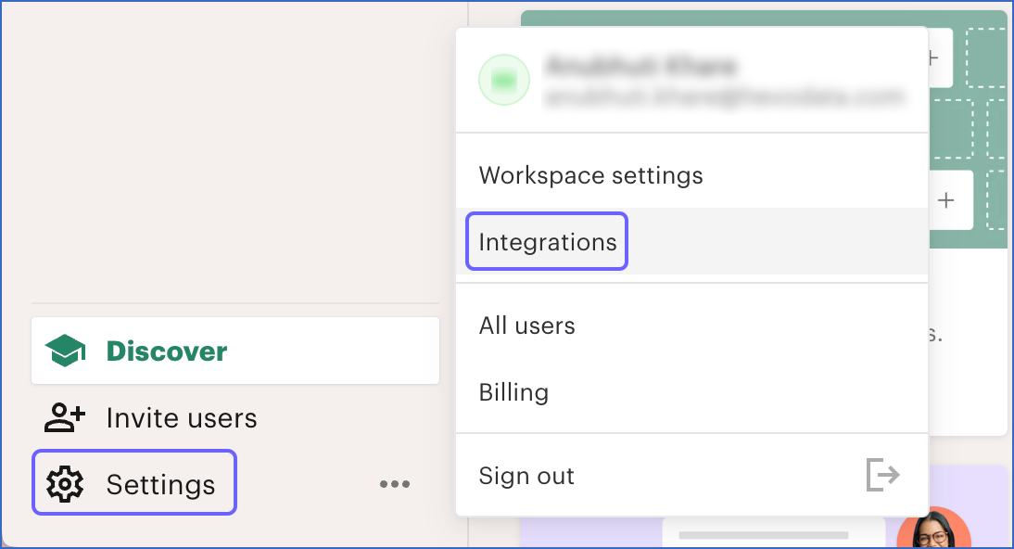Open the All users menu entry
The image size is (1014, 549).
click(526, 326)
